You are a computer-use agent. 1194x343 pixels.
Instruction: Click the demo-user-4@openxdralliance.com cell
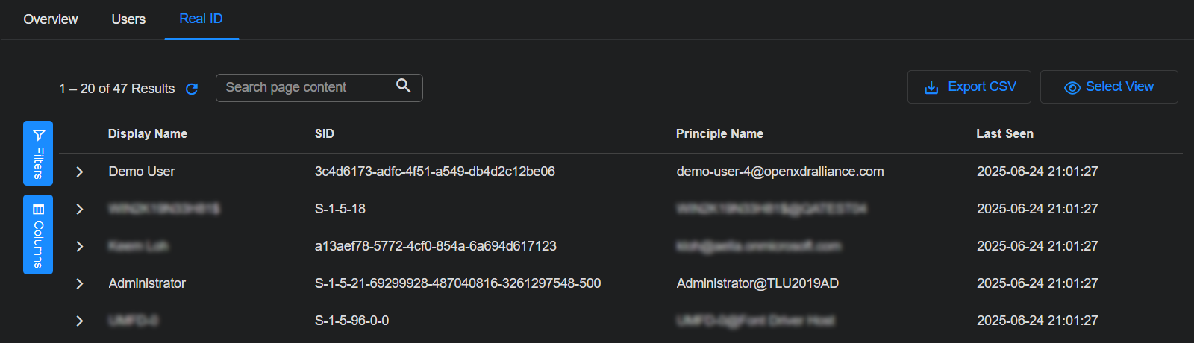coord(780,171)
